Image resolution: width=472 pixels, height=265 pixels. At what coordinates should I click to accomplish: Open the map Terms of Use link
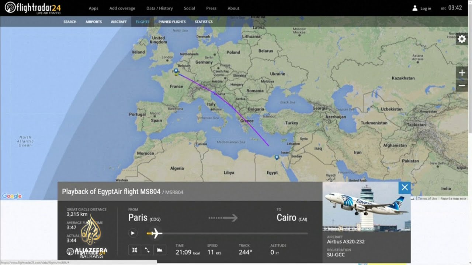click(427, 199)
